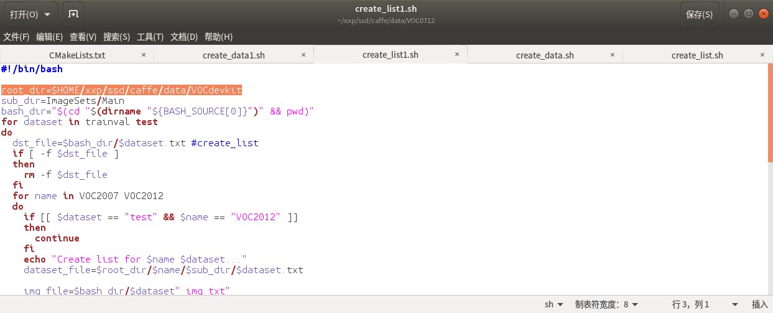Close the create_list.sh tab
The height and width of the screenshot is (313, 773).
pos(762,55)
